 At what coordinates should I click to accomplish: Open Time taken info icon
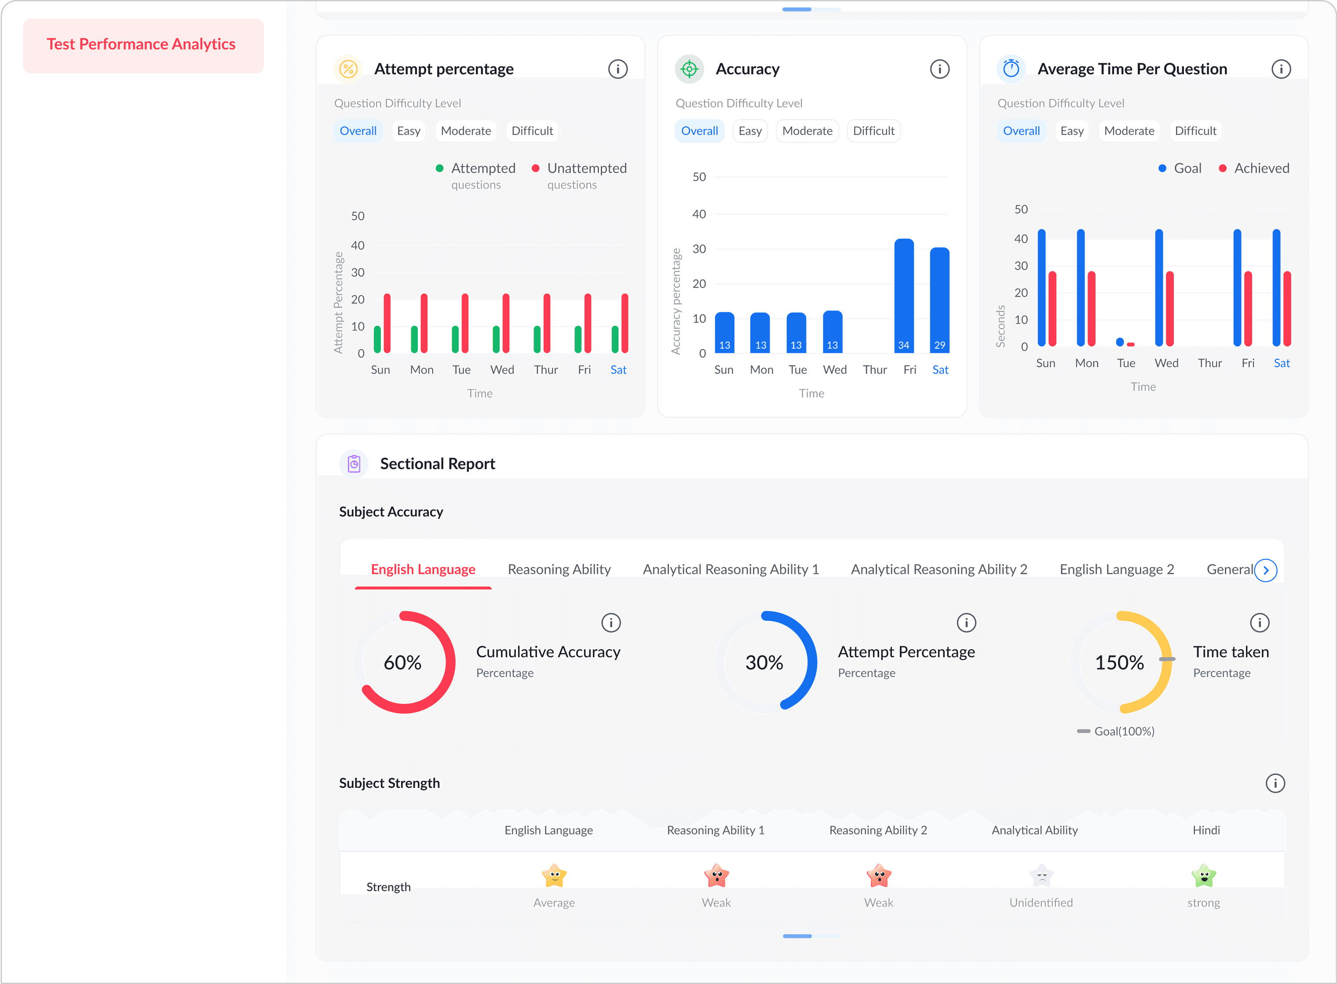1259,623
